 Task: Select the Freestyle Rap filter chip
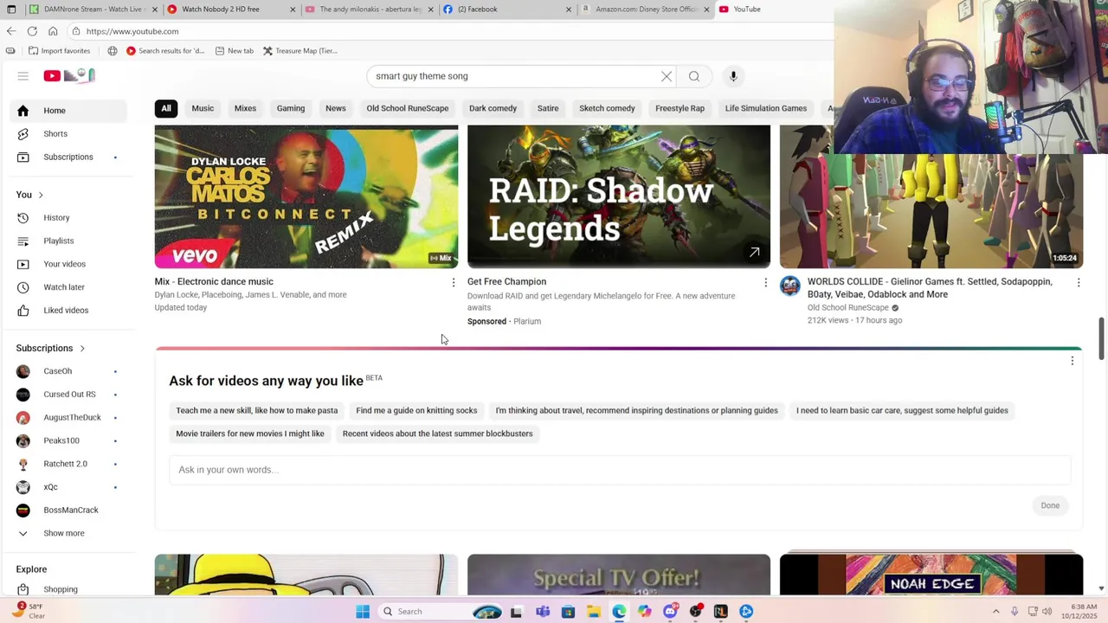point(680,108)
